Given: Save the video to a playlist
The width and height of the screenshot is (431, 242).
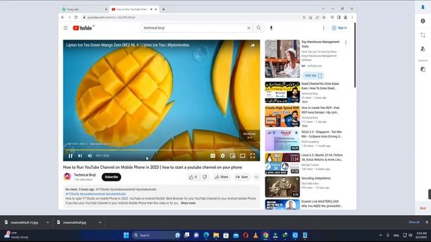Looking at the screenshot, I should [x=242, y=177].
